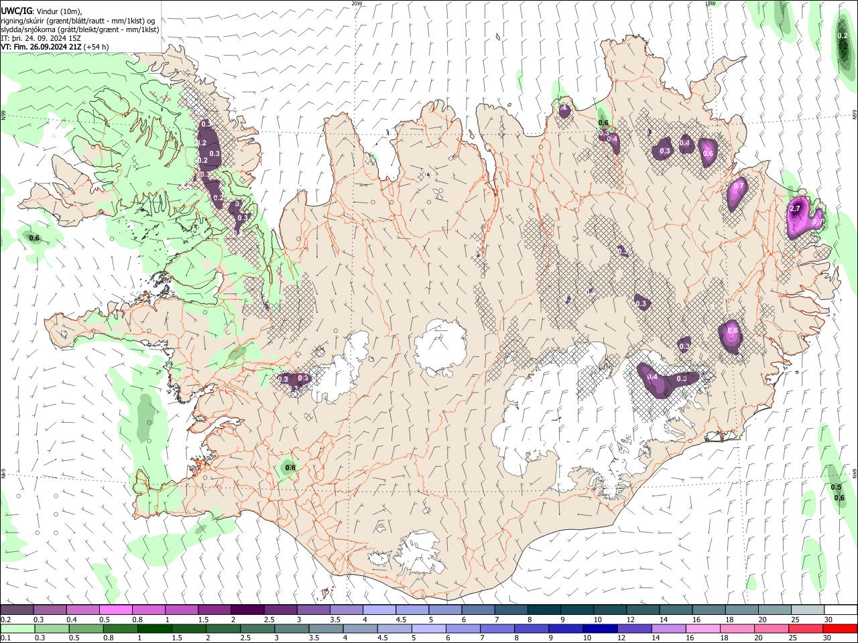This screenshot has height=643, width=858.
Task: Click the crimson 25 rain legend swatch
Action: (x=806, y=628)
